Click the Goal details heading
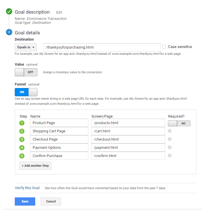The height and width of the screenshot is (211, 206). point(27,33)
